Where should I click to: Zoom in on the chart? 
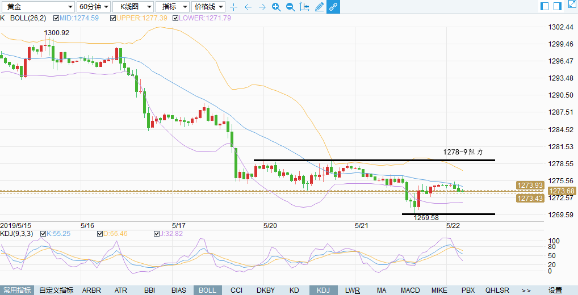276,7
